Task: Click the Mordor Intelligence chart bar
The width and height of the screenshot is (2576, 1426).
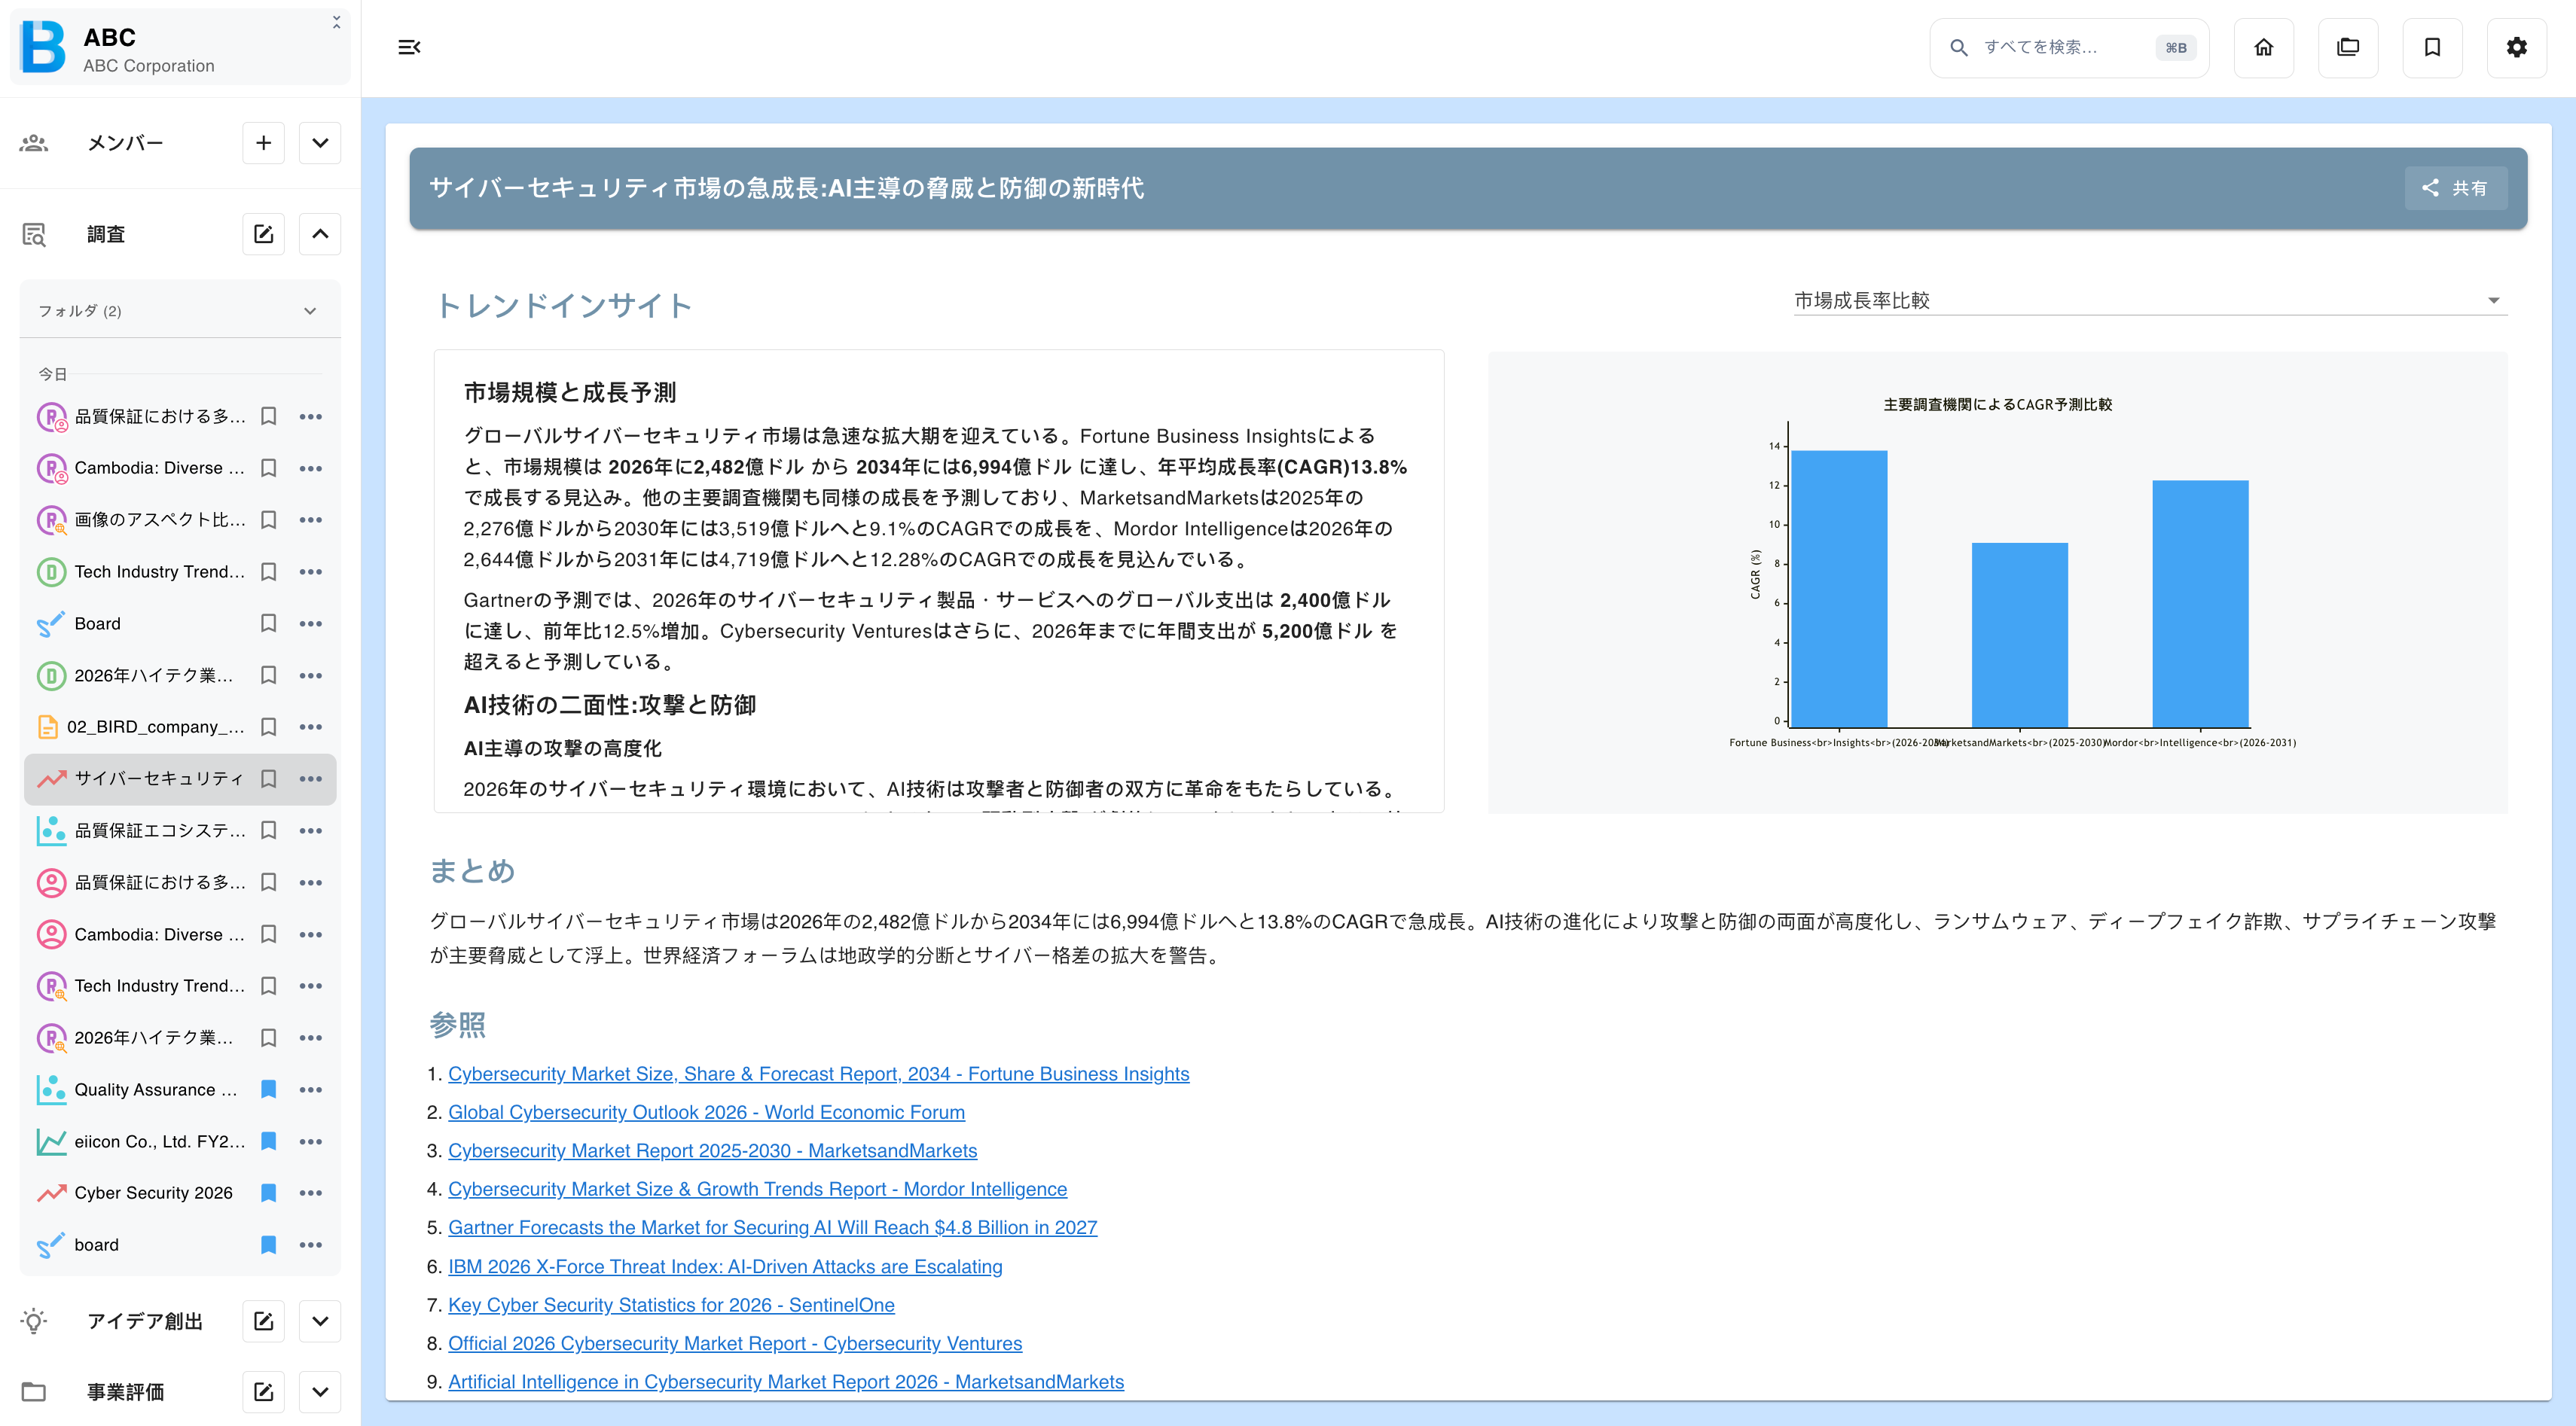Action: point(2199,604)
